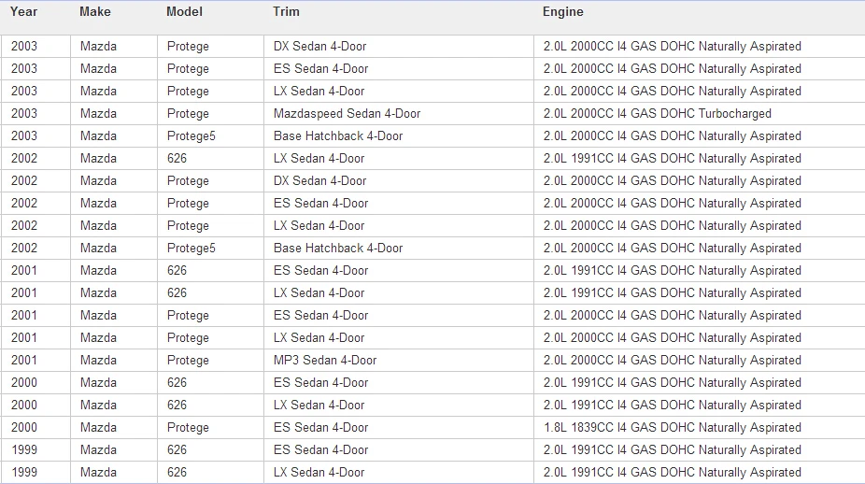Viewport: 865px width, 484px height.
Task: Select the Make cell in the Mazdaspeed row
Action: (114, 114)
